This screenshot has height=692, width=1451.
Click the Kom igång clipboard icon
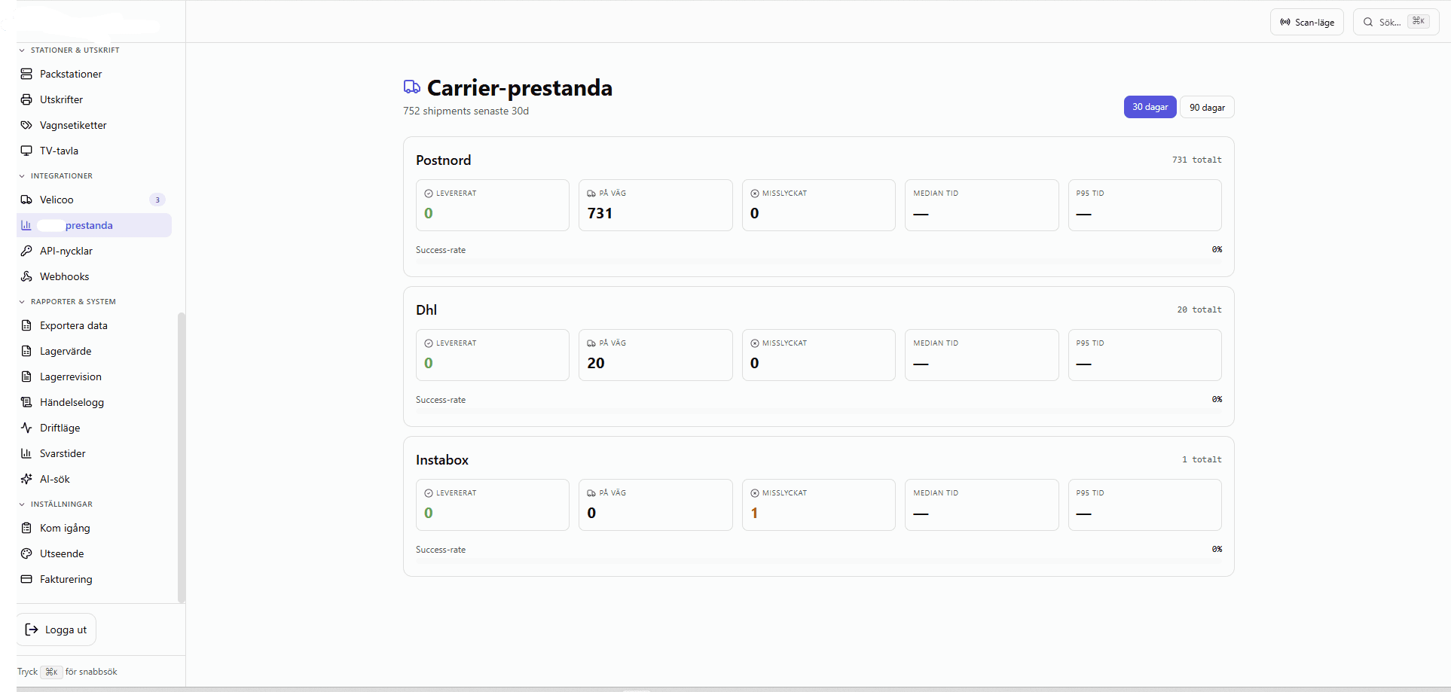pyautogui.click(x=26, y=528)
